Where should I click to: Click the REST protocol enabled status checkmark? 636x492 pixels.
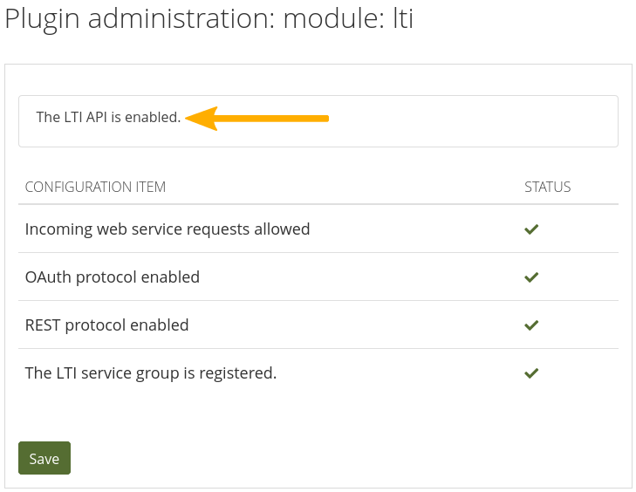pyautogui.click(x=530, y=325)
